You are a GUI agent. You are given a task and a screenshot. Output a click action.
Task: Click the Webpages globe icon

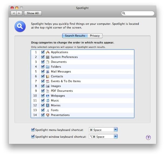pos(48,96)
